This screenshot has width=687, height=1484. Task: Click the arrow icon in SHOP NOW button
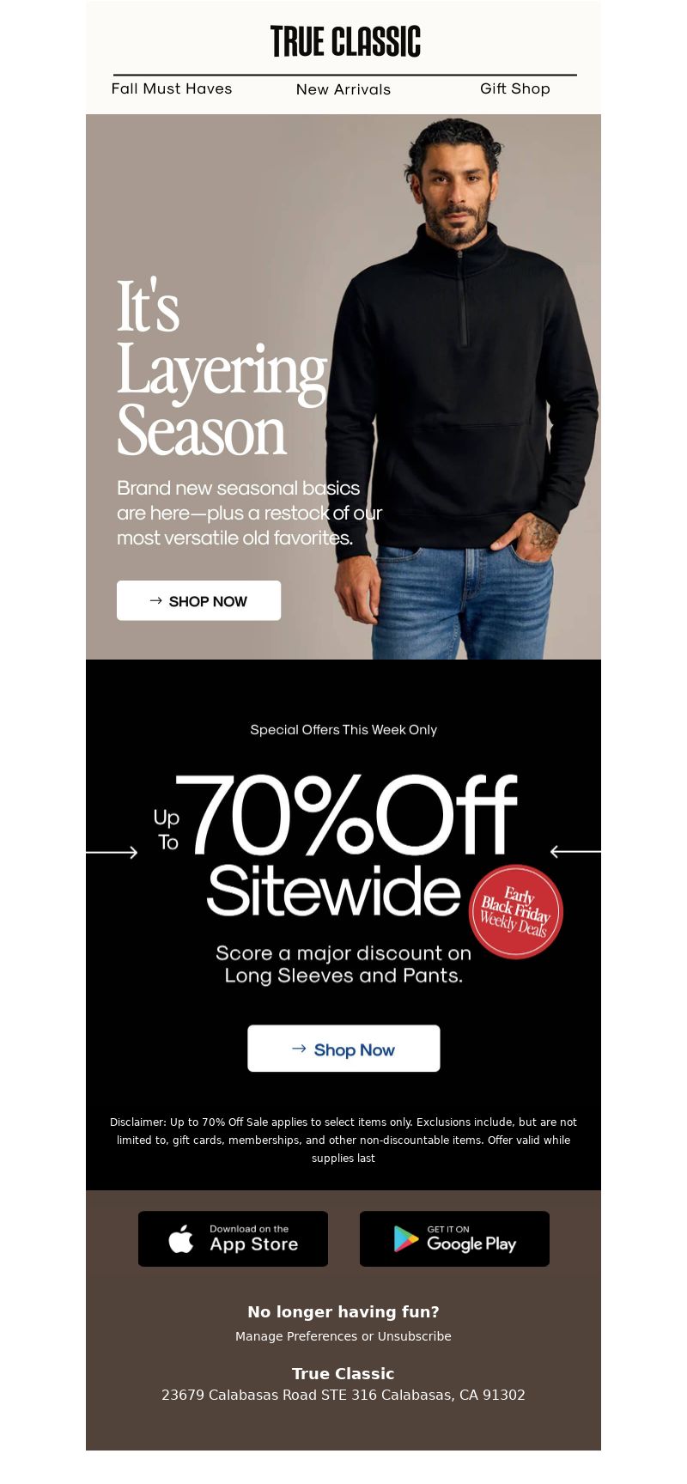coord(155,600)
